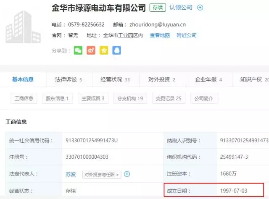269x199 pixels.
Task: Click 官网 value 暂无
Action: [x=73, y=36]
